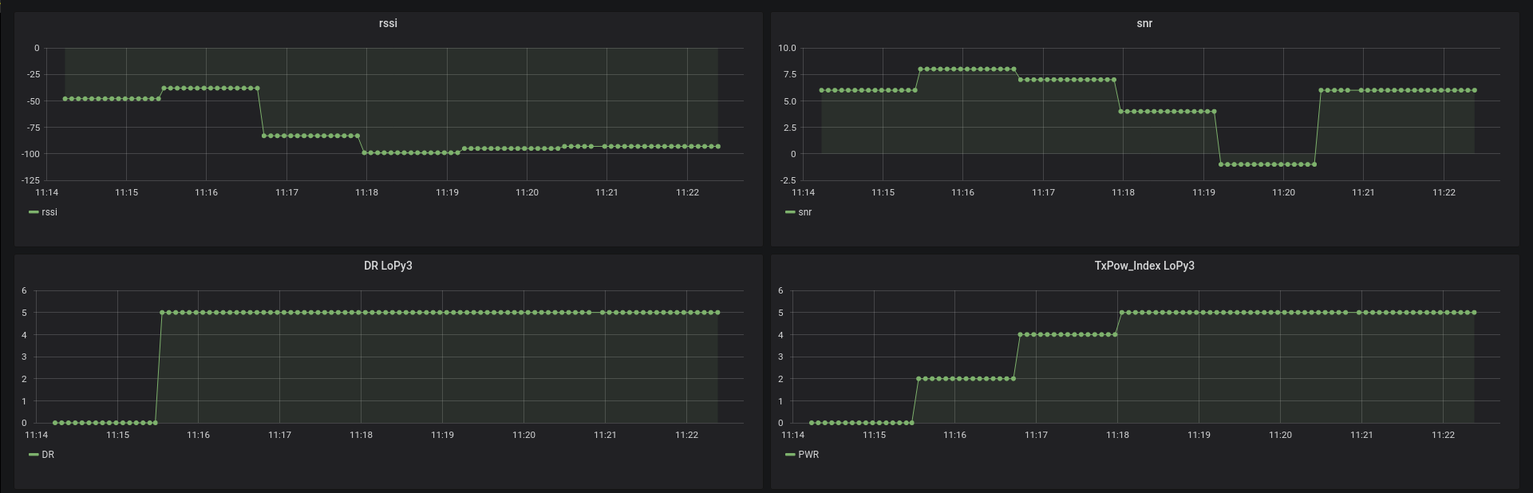Viewport: 1533px width, 493px height.
Task: Click the first DR data point at value 5
Action: pos(162,313)
